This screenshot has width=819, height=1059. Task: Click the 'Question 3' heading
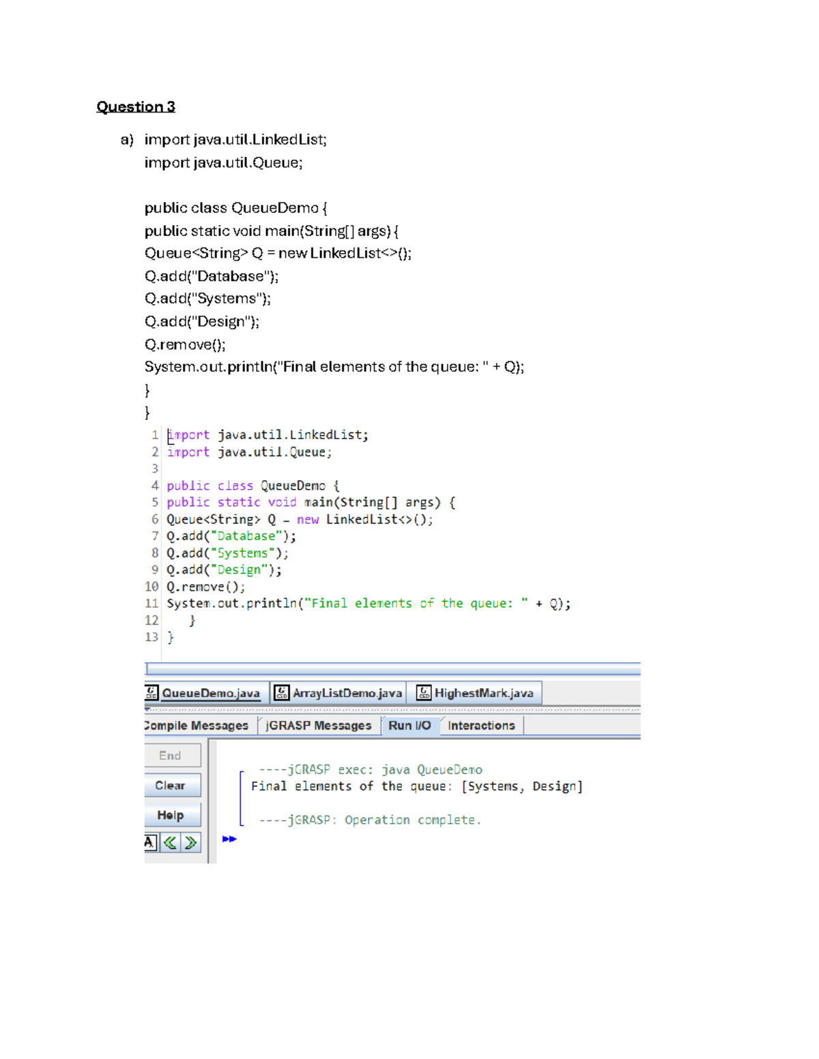click(136, 106)
